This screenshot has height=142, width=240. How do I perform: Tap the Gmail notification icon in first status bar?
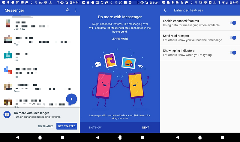[x=22, y=2]
